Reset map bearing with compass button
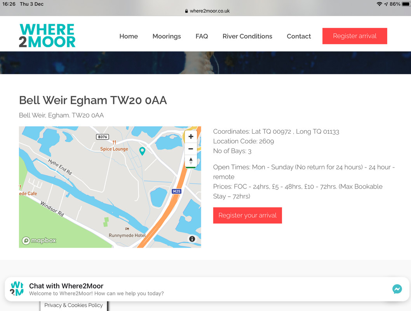 [x=191, y=161]
